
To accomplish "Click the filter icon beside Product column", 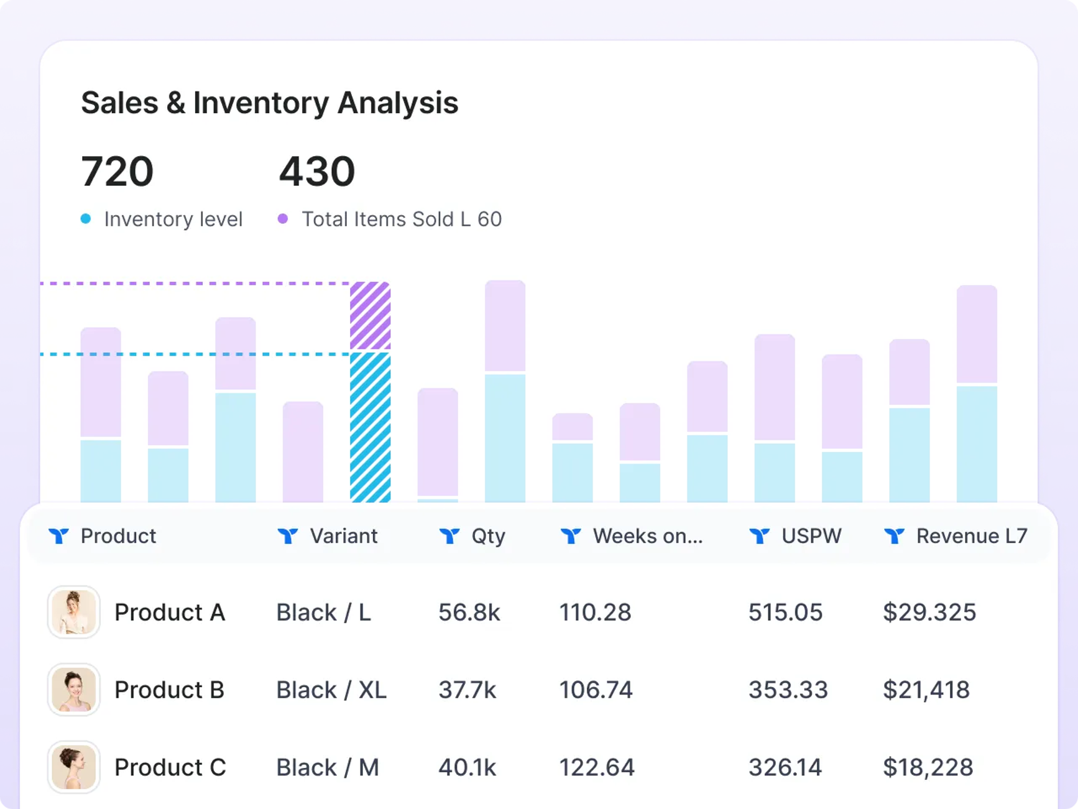I will click(58, 535).
